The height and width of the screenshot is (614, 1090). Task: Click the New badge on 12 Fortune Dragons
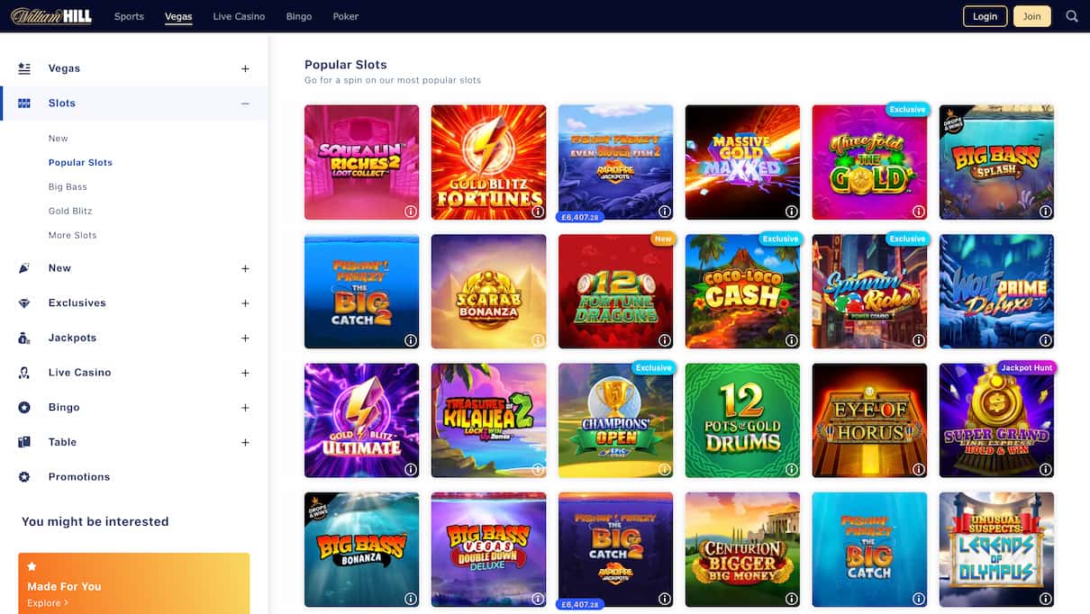[663, 239]
